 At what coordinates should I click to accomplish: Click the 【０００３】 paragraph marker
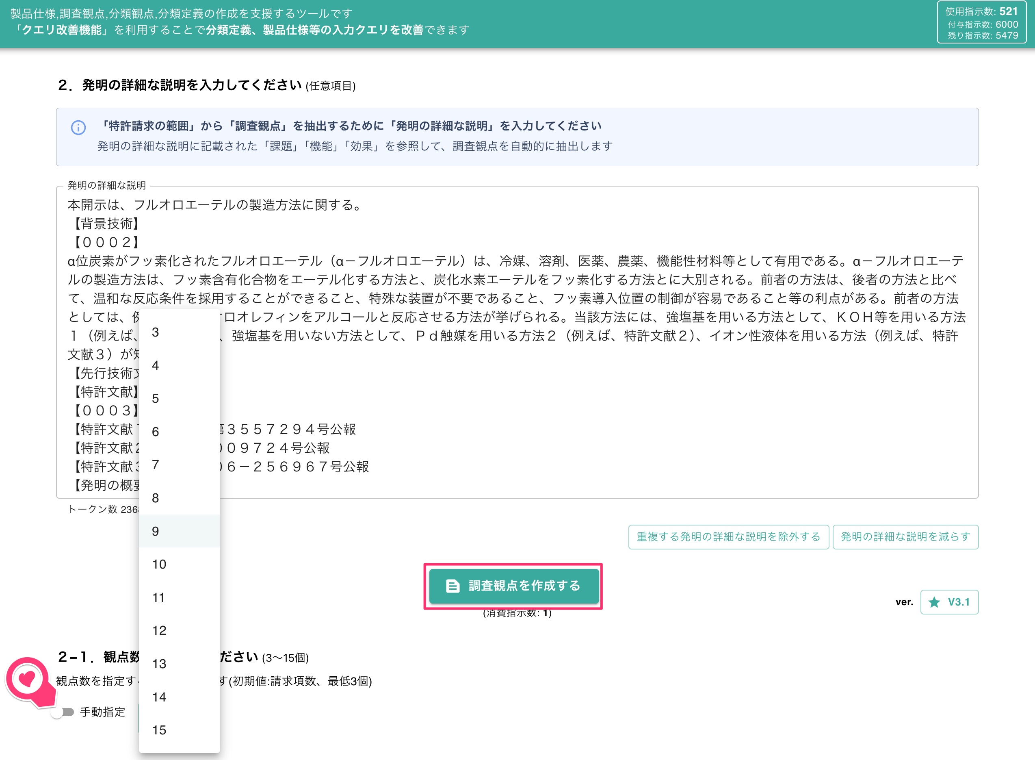pyautogui.click(x=106, y=410)
